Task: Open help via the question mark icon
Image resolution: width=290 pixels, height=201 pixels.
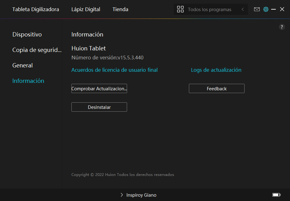Action: pyautogui.click(x=282, y=27)
